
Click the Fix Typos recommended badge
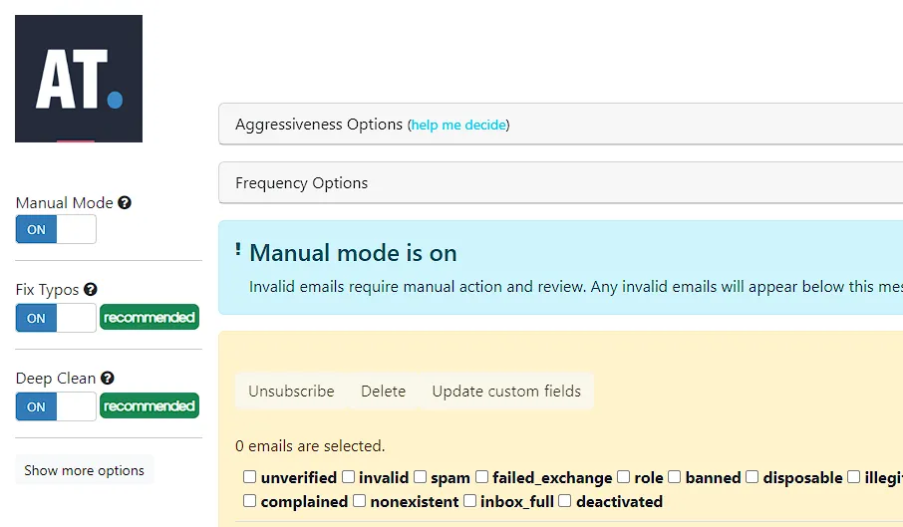150,317
